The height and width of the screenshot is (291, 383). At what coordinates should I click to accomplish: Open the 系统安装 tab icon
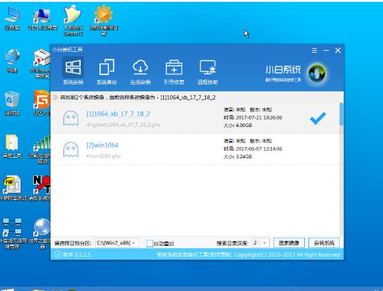(73, 68)
